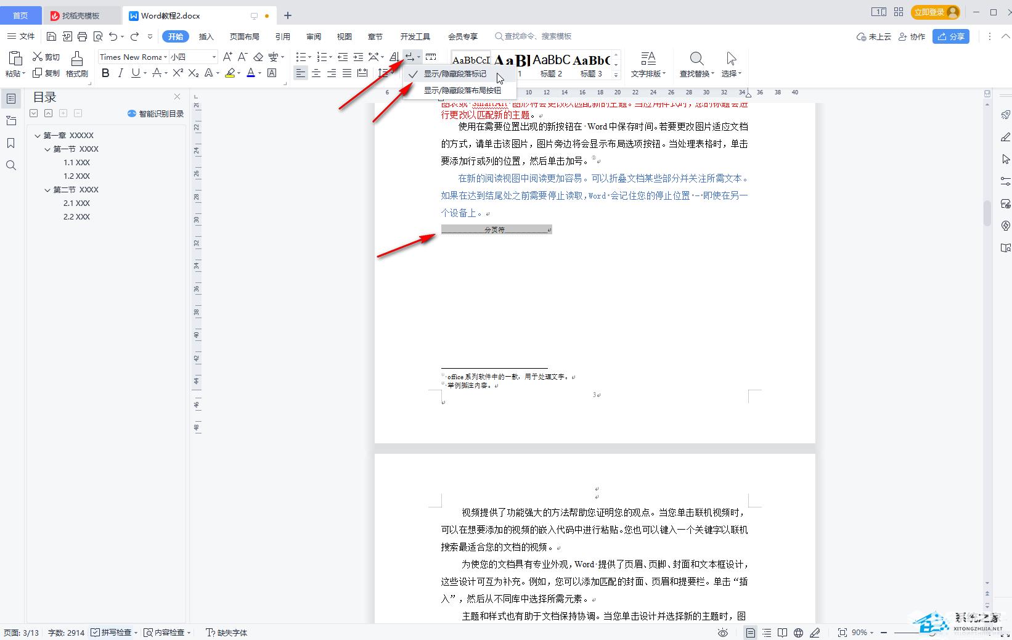This screenshot has width=1012, height=640.
Task: Select the 分页符 page break marker
Action: point(497,229)
